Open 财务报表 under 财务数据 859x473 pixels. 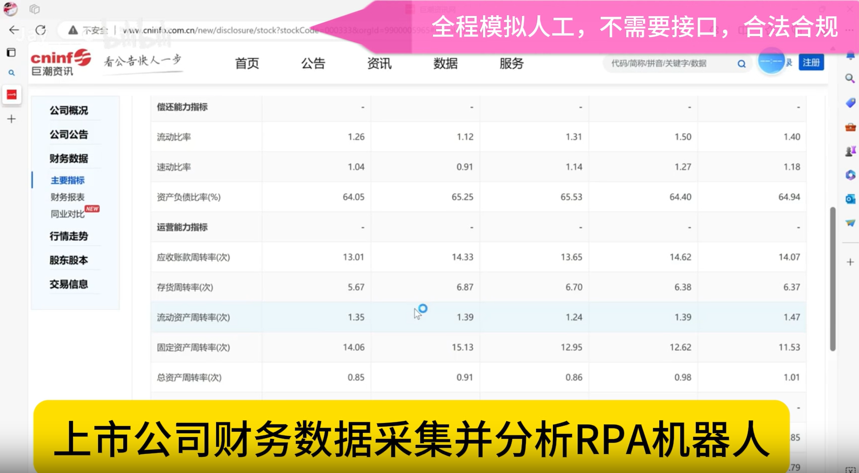68,197
